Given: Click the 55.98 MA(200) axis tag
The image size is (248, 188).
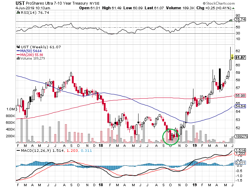Looking at the screenshot, I should [240, 95].
